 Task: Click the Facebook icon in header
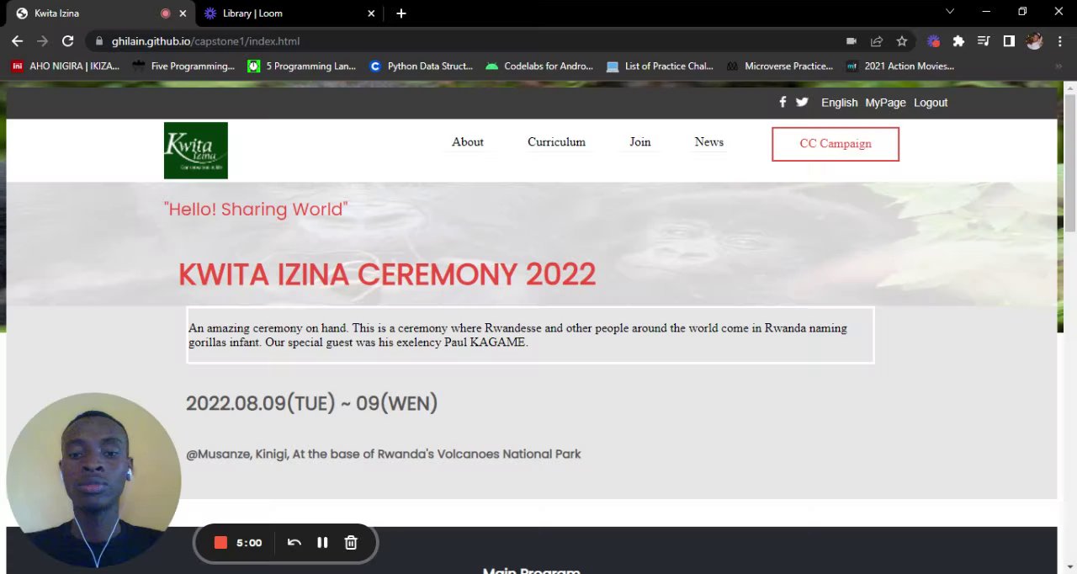click(x=783, y=102)
